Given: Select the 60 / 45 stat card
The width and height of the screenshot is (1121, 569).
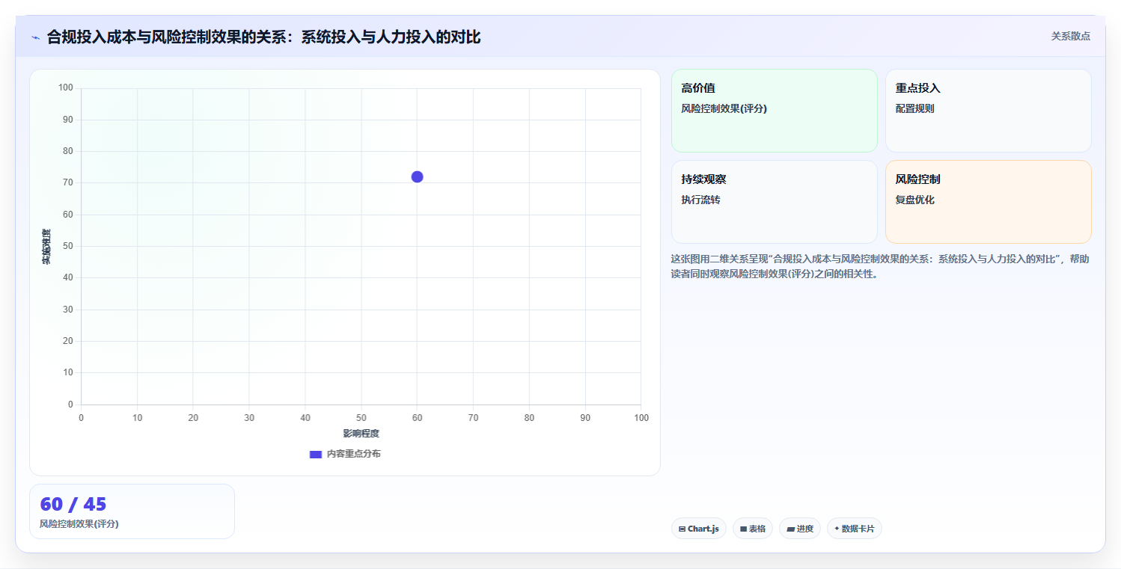Looking at the screenshot, I should (132, 511).
